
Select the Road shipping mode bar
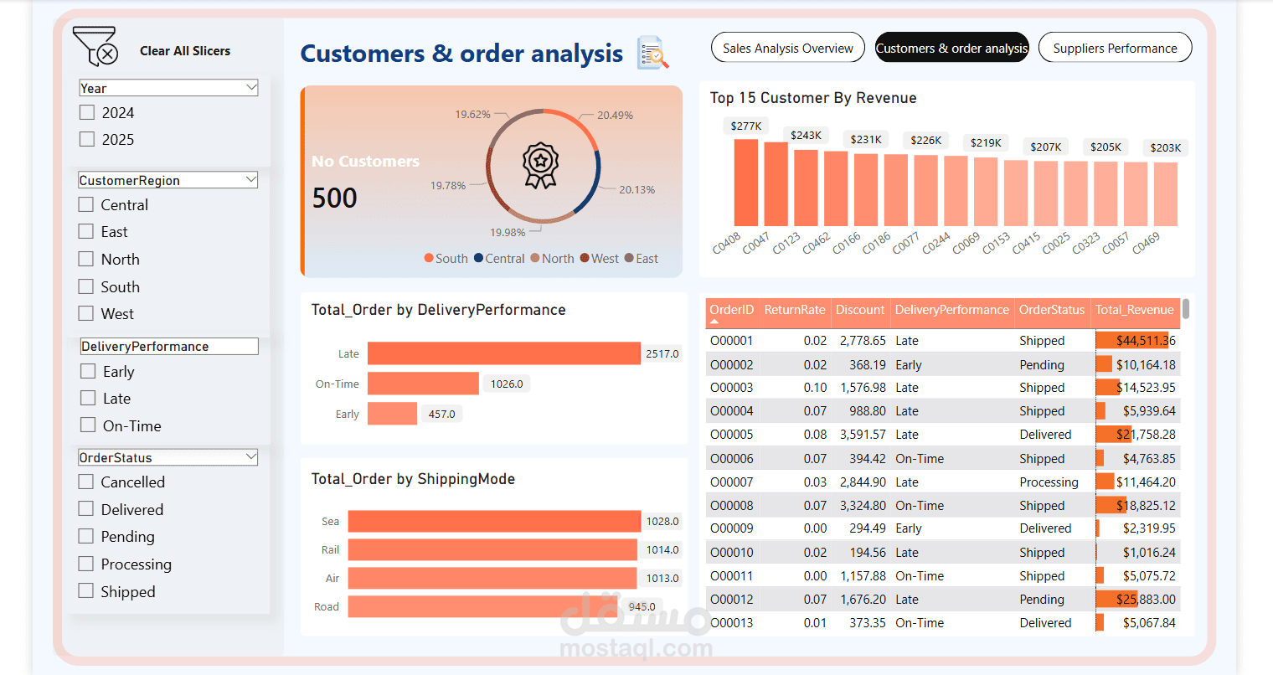click(x=482, y=606)
